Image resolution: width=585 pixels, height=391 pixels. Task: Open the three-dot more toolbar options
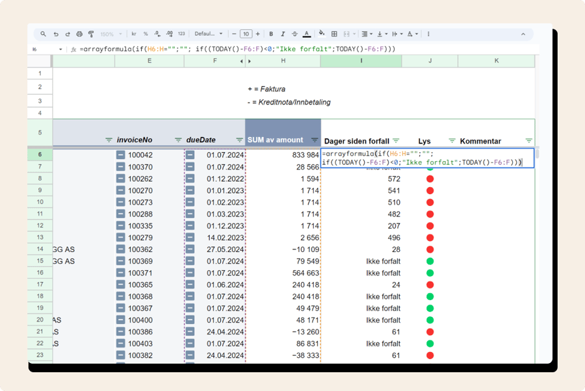click(428, 34)
